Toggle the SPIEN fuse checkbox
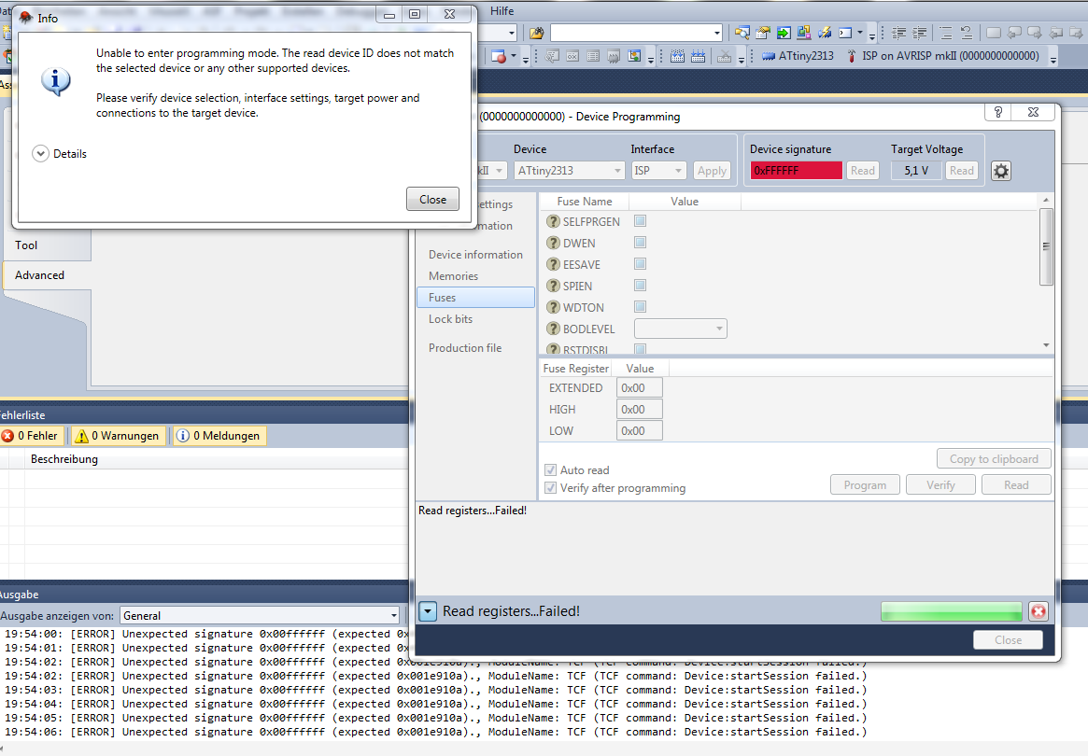The width and height of the screenshot is (1088, 756). click(641, 285)
